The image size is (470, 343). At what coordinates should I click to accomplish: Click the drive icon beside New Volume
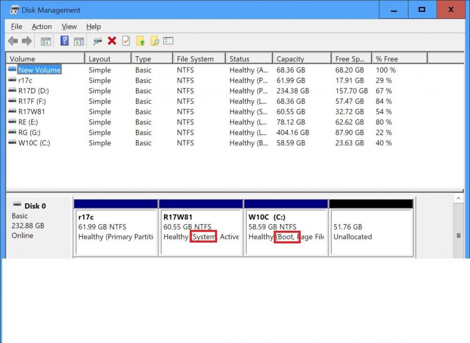click(x=12, y=70)
